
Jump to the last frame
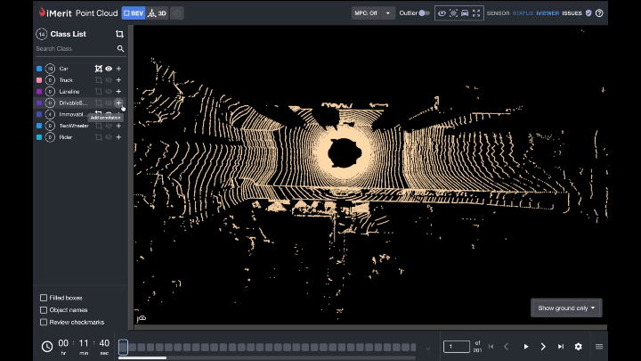tap(561, 346)
